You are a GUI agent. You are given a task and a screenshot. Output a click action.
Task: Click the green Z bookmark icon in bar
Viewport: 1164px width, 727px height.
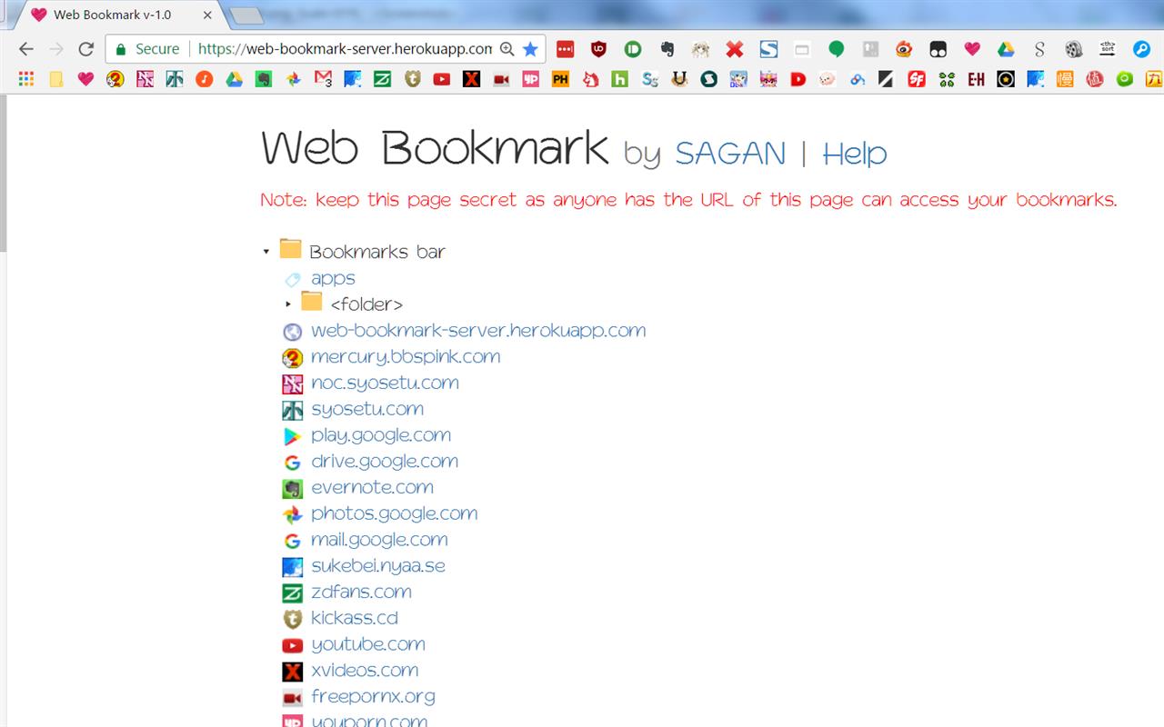[x=382, y=79]
